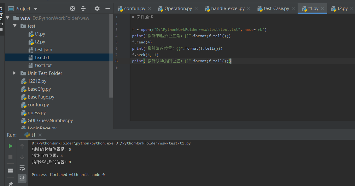Click line number 8 in the gutter
Image resolution: width=355 pixels, height=186 pixels.
pyautogui.click(x=116, y=61)
